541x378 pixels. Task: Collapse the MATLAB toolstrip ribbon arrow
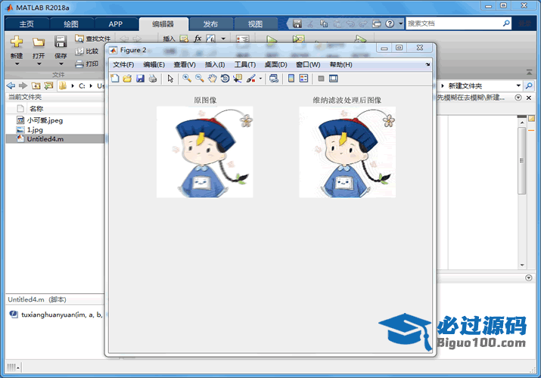coord(529,73)
